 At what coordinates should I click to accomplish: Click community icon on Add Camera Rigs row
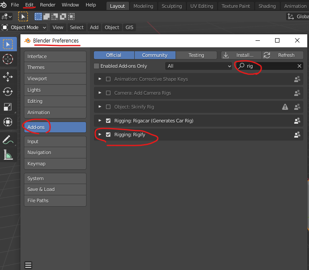pyautogui.click(x=297, y=93)
